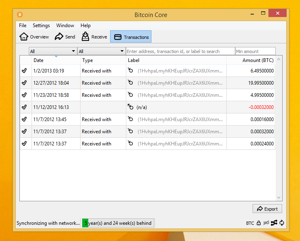The height and width of the screenshot is (241, 300).
Task: Click received arrow icon in 6.49500000 row
Action: 130,70
